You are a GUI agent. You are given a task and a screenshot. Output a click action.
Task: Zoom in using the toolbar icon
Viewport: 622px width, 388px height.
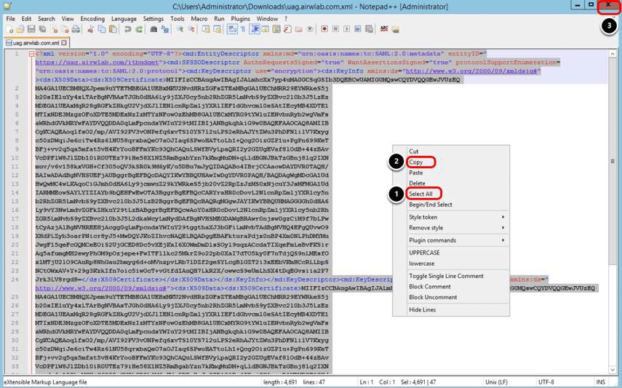click(180, 29)
